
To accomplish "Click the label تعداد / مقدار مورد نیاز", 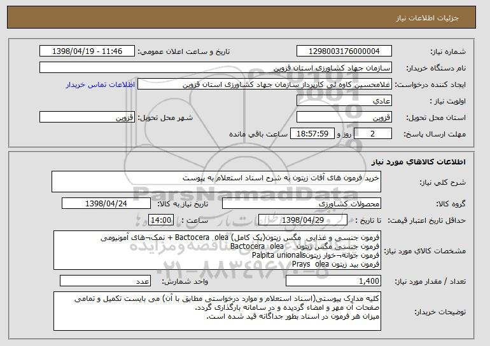I will click(x=430, y=281).
